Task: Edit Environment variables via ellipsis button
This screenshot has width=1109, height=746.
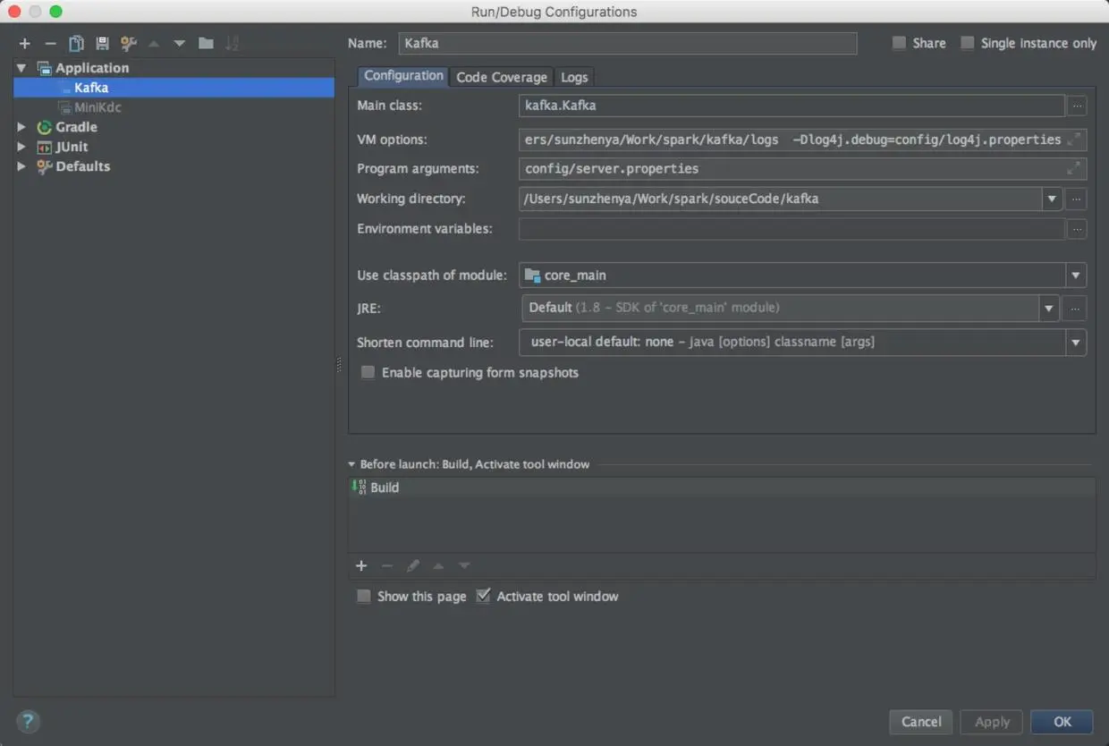Action: tap(1078, 229)
